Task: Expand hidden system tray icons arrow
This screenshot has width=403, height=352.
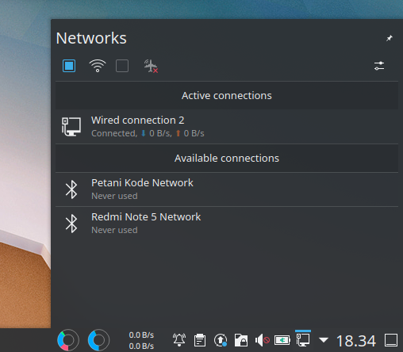Action: (x=324, y=340)
